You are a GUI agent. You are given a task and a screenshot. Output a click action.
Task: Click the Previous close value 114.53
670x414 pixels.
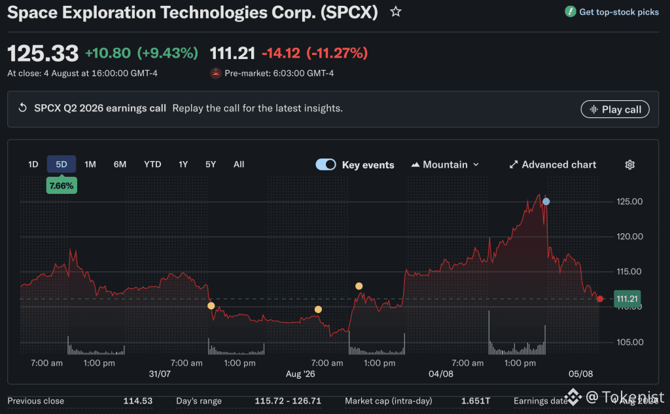(137, 401)
